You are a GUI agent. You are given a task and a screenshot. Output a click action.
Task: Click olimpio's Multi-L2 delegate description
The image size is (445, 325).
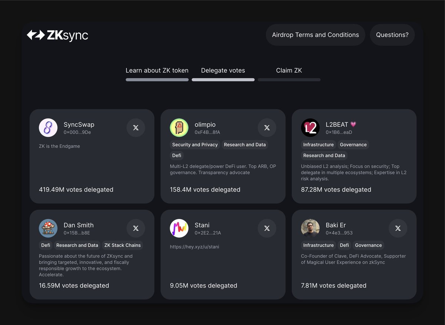[x=223, y=169]
